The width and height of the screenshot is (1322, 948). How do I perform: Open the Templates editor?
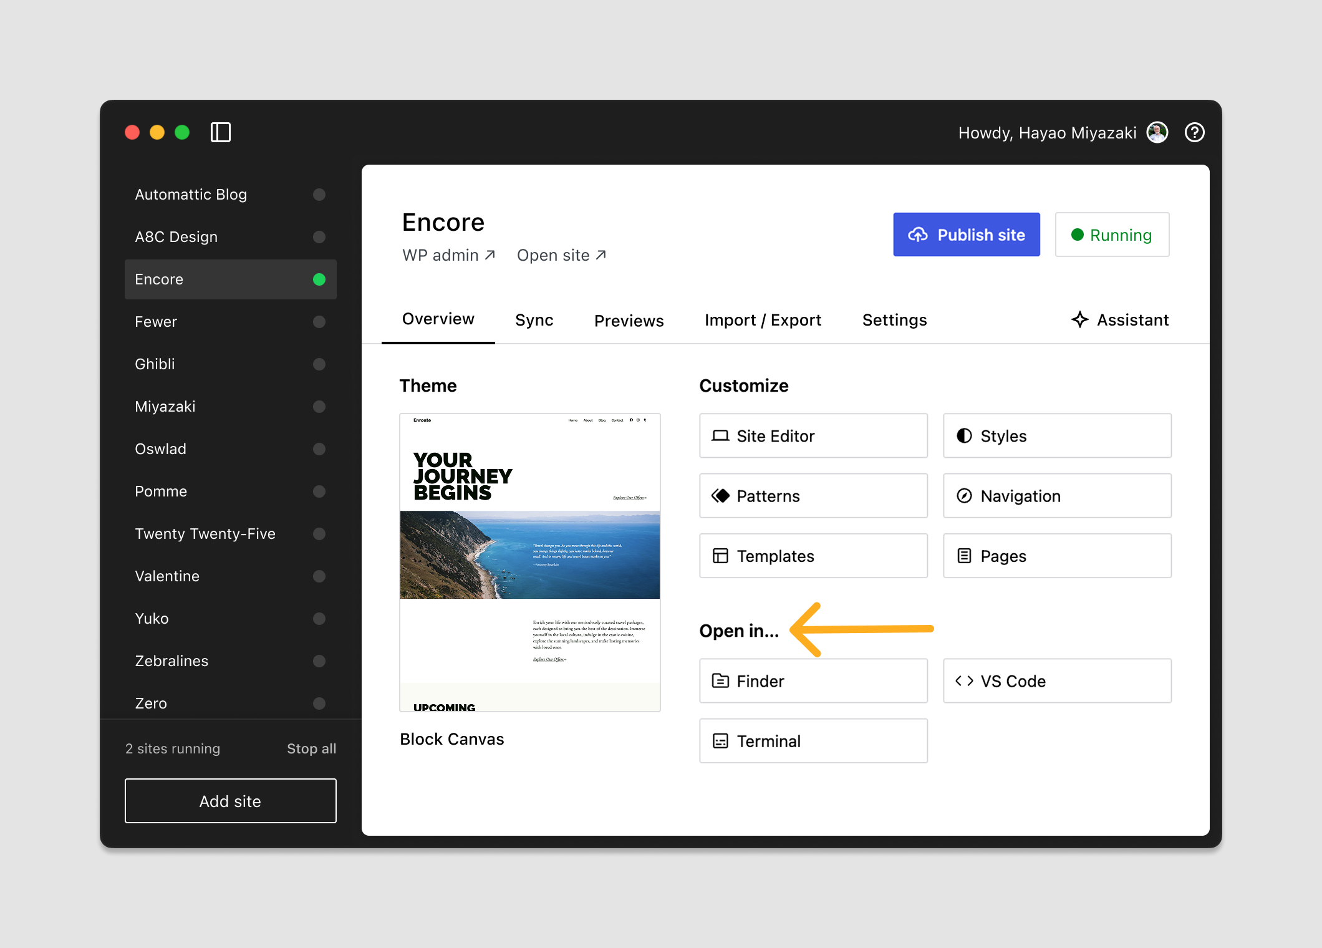(x=813, y=556)
